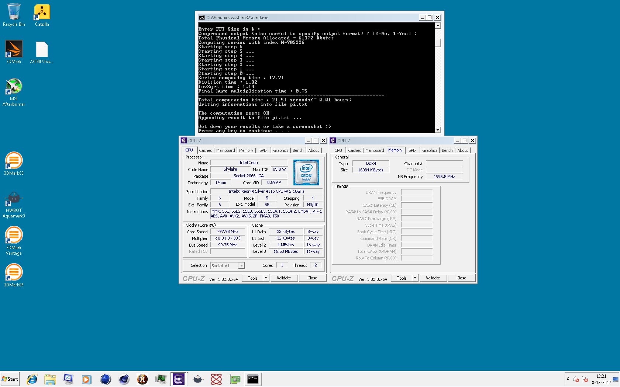Click the NB Frequency value 1995.5 MHz
620x387 pixels.
coord(444,177)
